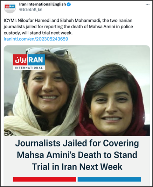Click the Iran International logo on the photo
The width and height of the screenshot is (153, 187).
(x=29, y=62)
